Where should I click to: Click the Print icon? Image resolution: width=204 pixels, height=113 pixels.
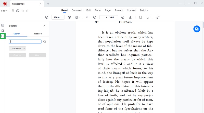[x=18, y=11]
